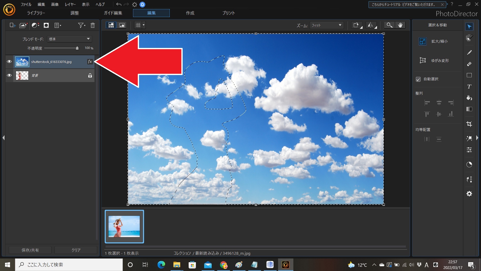Uncheck the 自動選択 checkbox
Screen dimensions: 481x271
pos(418,79)
